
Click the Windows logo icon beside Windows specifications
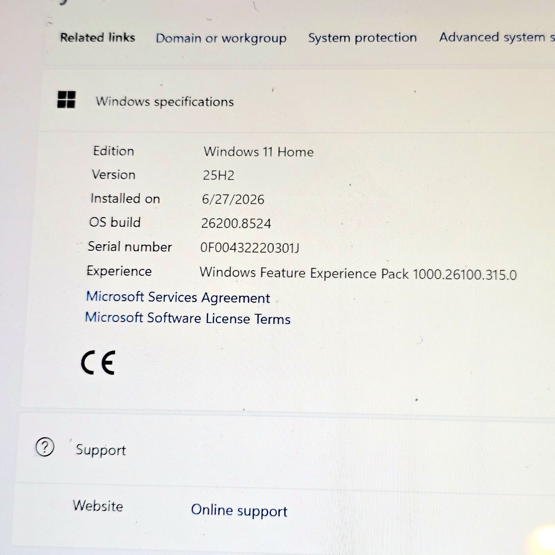coord(66,100)
